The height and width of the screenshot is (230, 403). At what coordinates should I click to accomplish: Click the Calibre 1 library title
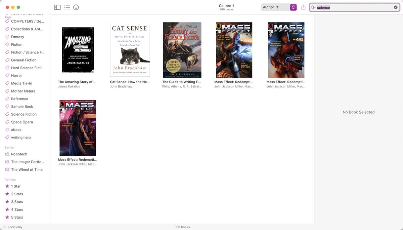tap(226, 6)
